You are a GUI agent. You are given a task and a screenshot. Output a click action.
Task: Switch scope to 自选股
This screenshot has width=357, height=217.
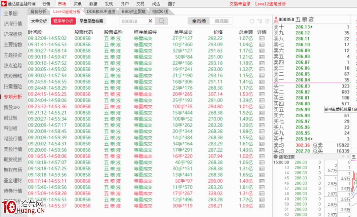[x=221, y=21]
